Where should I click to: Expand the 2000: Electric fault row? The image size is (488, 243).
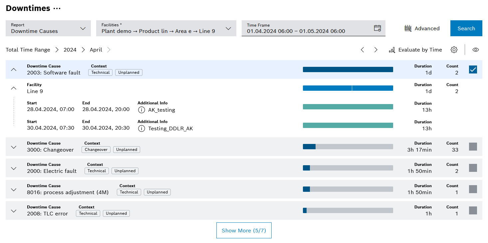click(14, 168)
